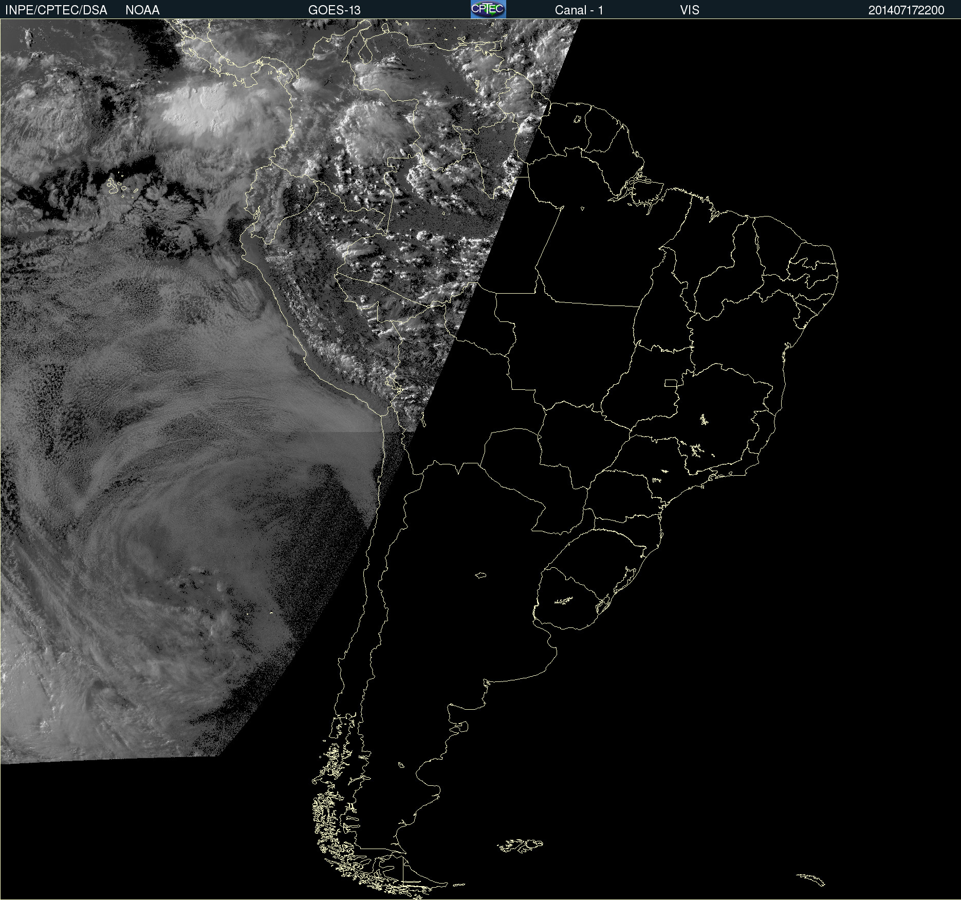
Task: Click the VIS channel label
Action: [689, 10]
